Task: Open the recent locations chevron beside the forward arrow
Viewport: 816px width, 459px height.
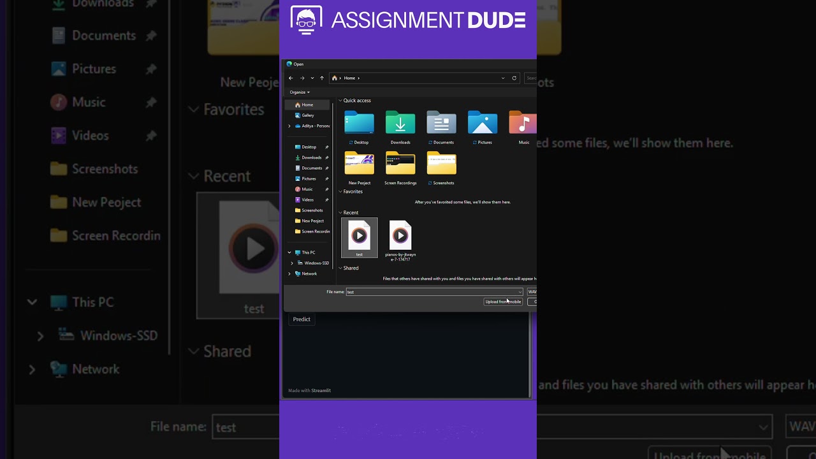Action: pos(312,78)
